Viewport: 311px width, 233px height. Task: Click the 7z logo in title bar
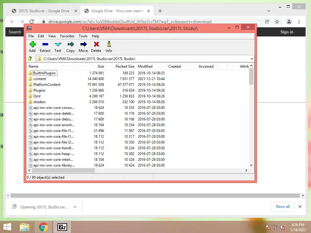(29, 28)
